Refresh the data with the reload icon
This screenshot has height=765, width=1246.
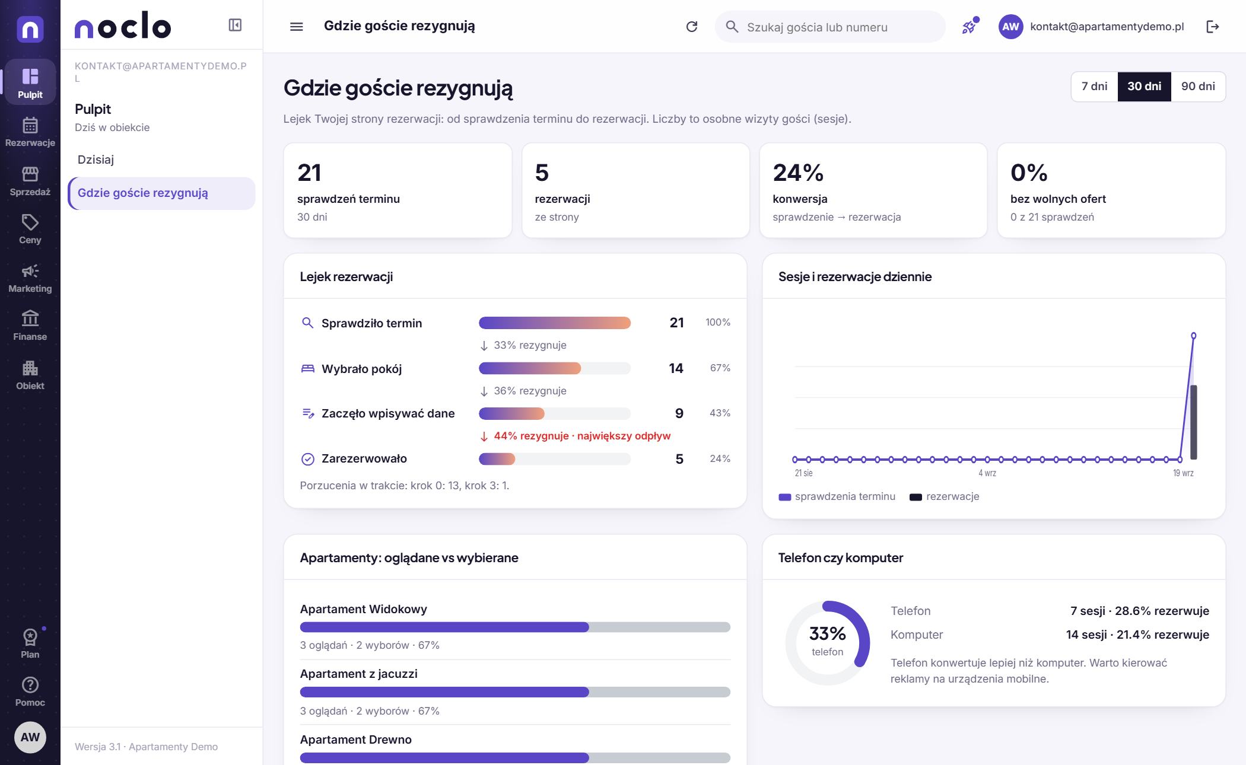pyautogui.click(x=691, y=27)
